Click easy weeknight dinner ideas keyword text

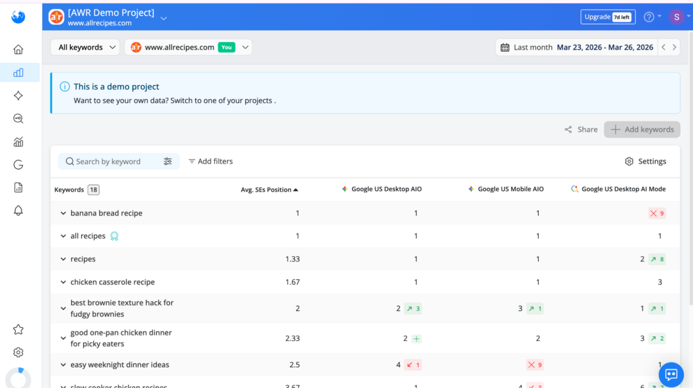tap(120, 365)
